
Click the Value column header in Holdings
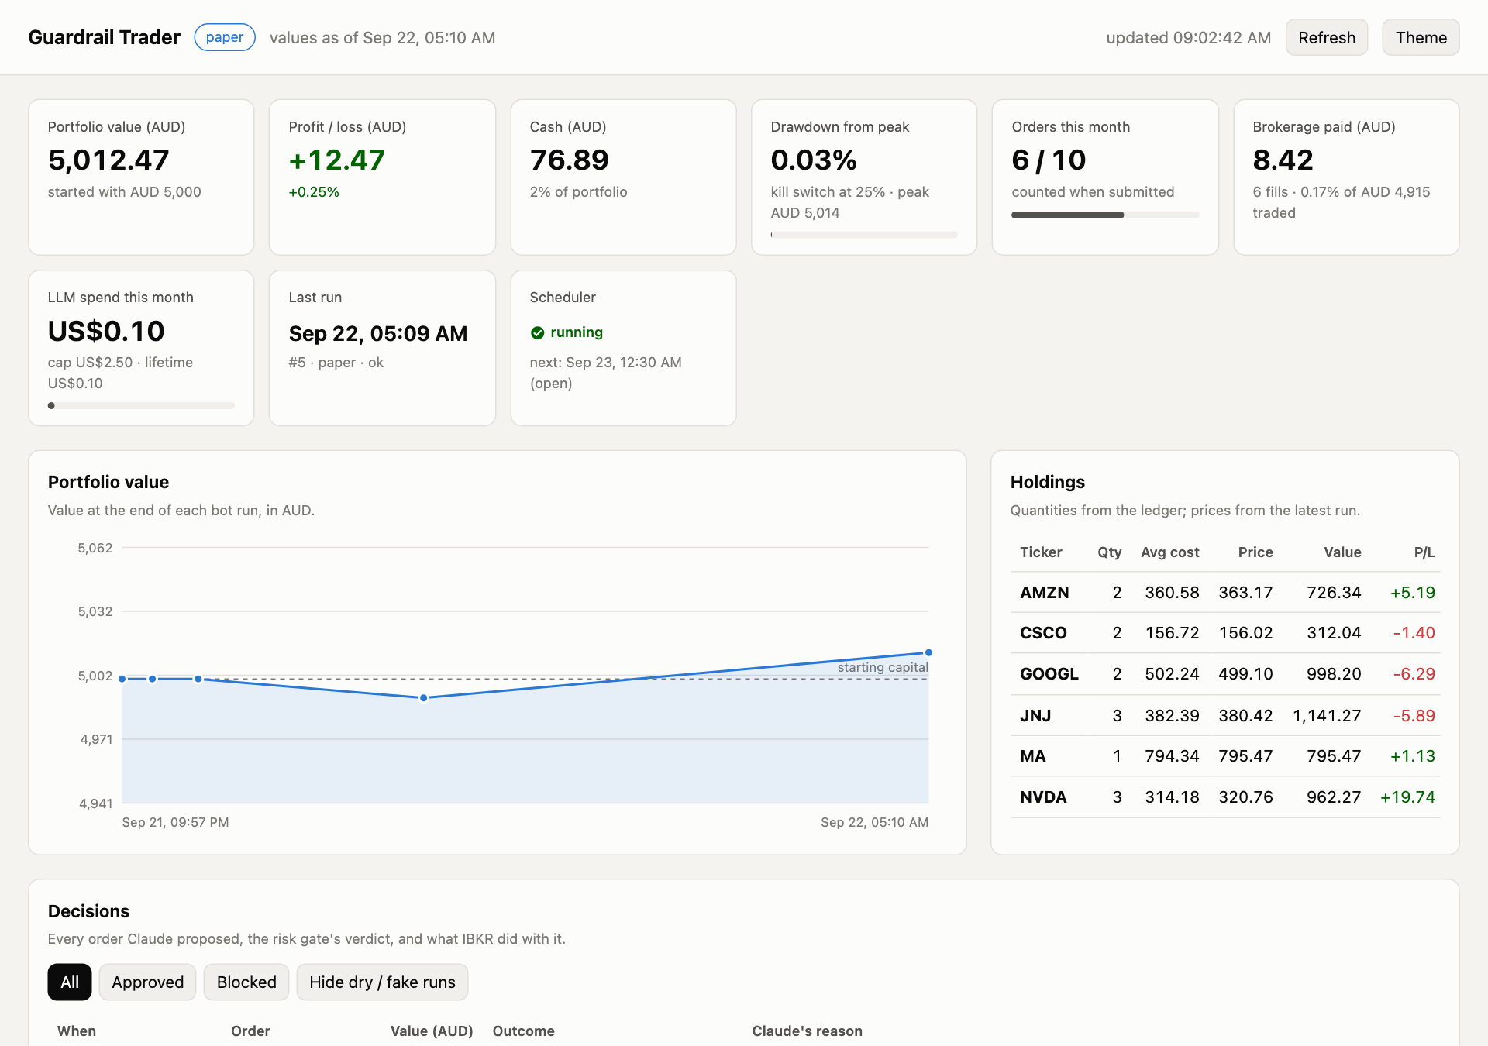(x=1342, y=552)
